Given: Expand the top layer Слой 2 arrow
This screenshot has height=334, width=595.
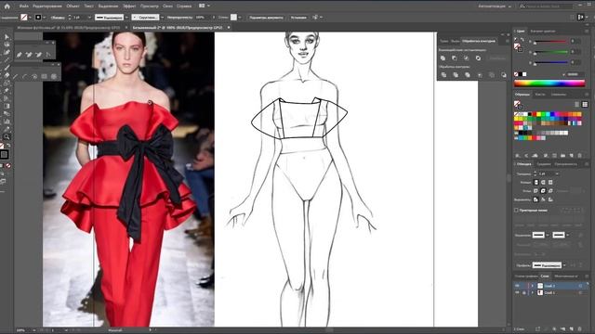Looking at the screenshot, I should 532,286.
